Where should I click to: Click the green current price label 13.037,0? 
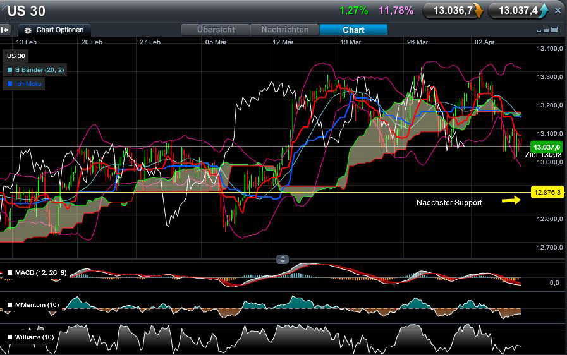pyautogui.click(x=546, y=147)
